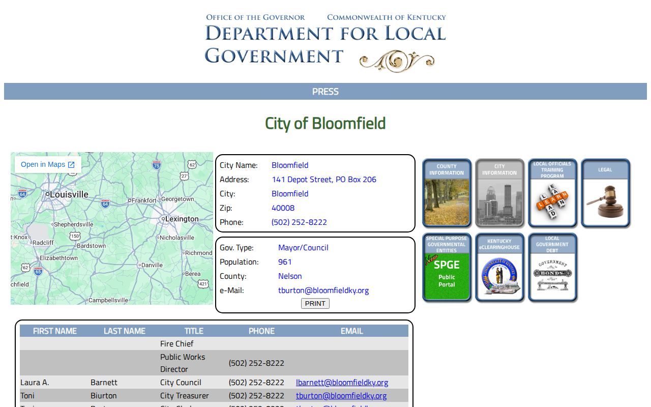Open the County Information tile
651x407 pixels.
point(447,193)
